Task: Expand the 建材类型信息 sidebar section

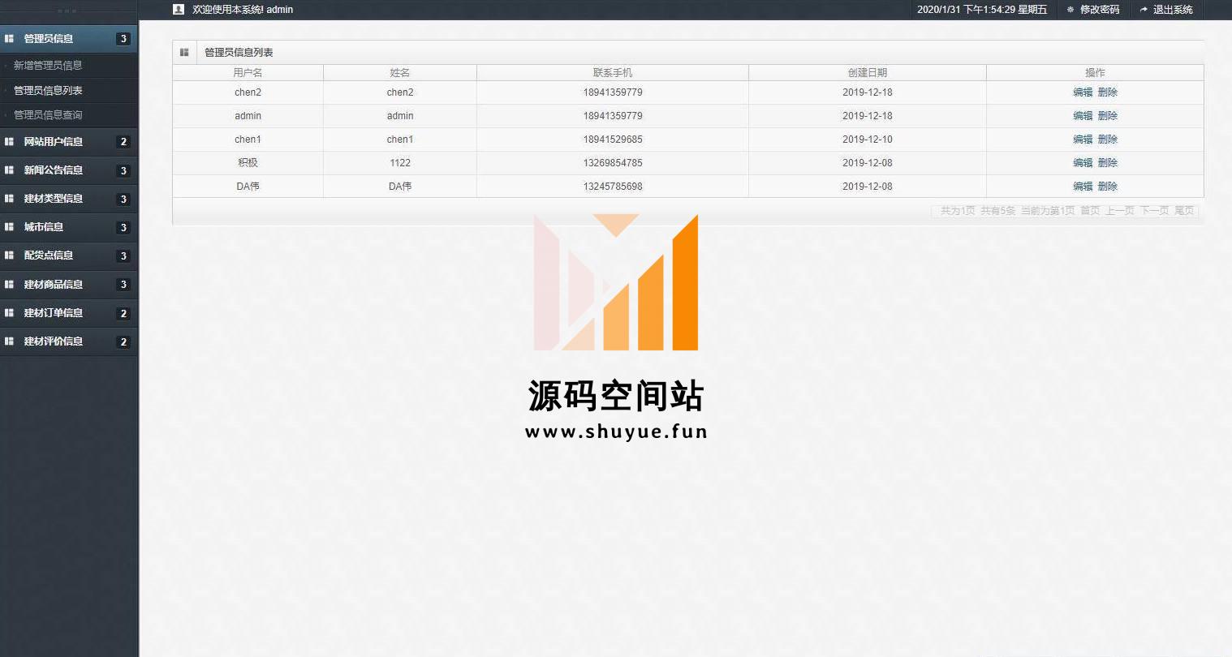Action: tap(54, 199)
